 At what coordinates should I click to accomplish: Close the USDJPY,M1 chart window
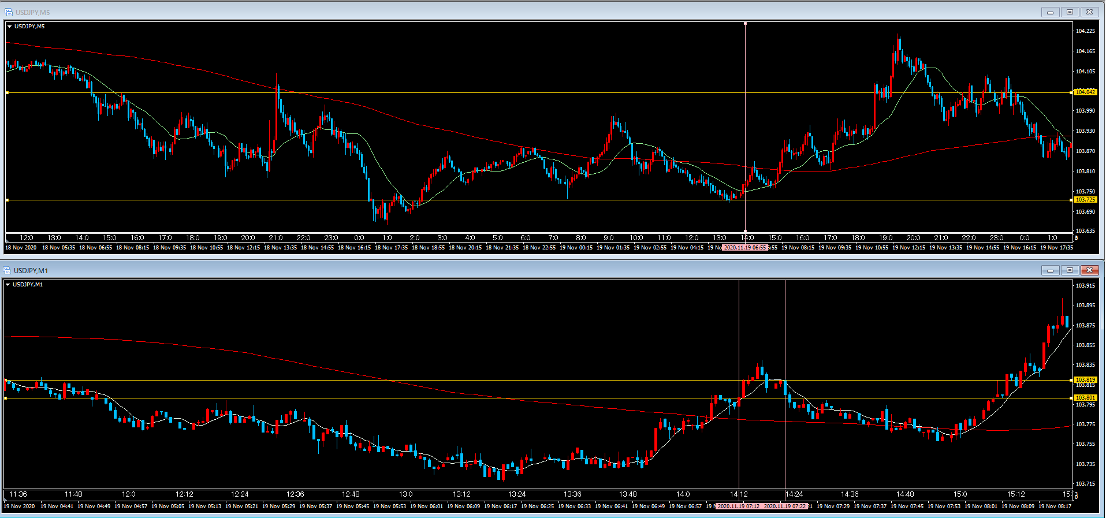click(x=1089, y=270)
